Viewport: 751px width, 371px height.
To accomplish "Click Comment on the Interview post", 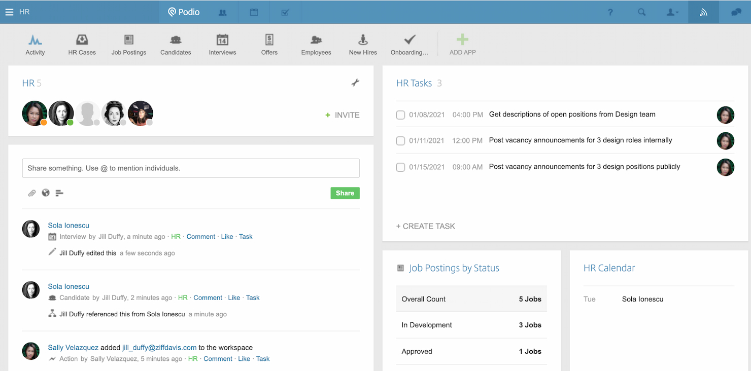I will pyautogui.click(x=201, y=237).
